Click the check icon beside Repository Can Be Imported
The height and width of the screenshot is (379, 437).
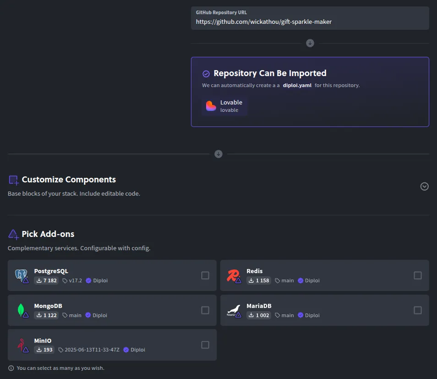(206, 73)
